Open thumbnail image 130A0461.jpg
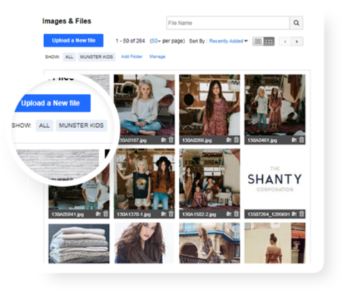This screenshot has width=342, height=291. (x=275, y=105)
